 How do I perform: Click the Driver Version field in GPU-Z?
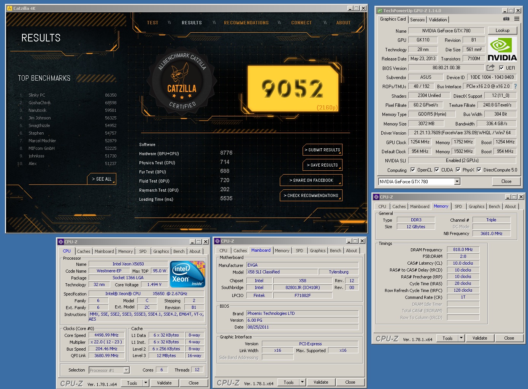point(462,133)
